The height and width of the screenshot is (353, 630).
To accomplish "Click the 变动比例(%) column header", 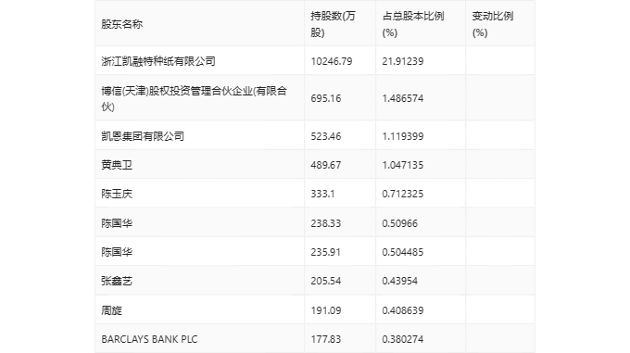I will pos(493,24).
